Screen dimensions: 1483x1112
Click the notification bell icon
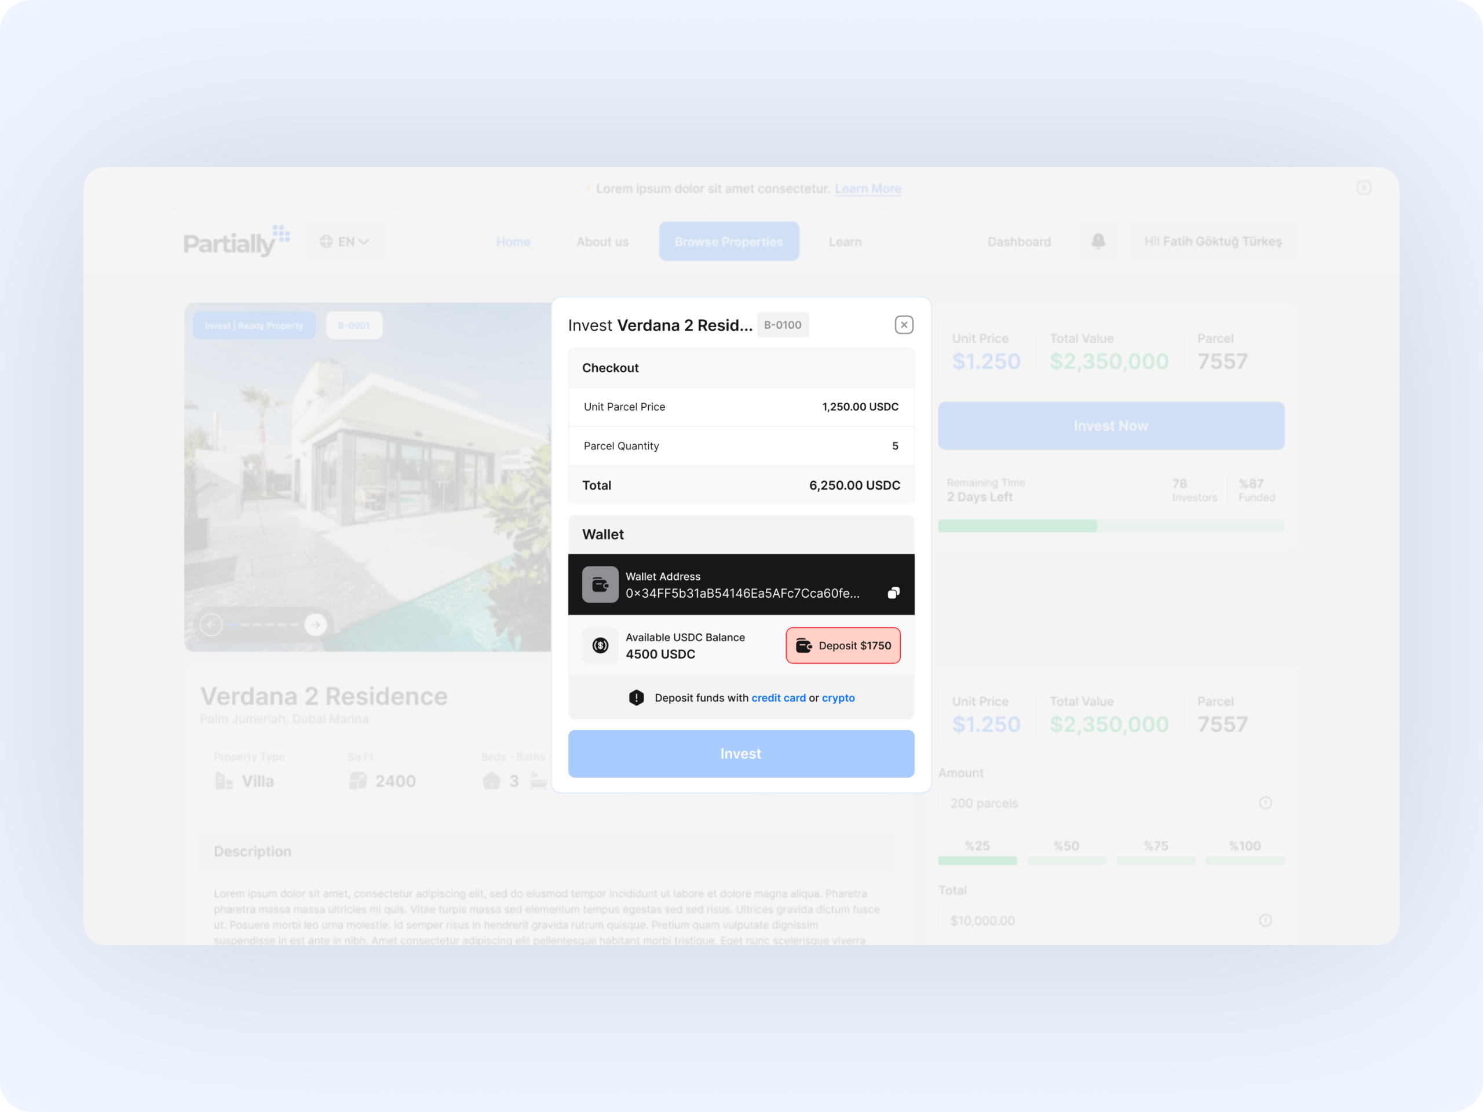click(1098, 242)
